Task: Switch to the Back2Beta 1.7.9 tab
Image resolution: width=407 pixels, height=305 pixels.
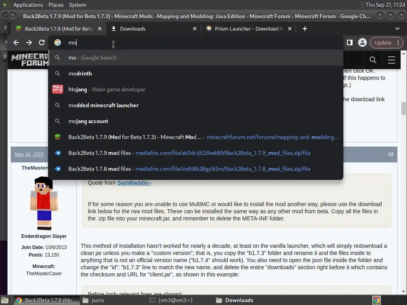Action: 59,29
